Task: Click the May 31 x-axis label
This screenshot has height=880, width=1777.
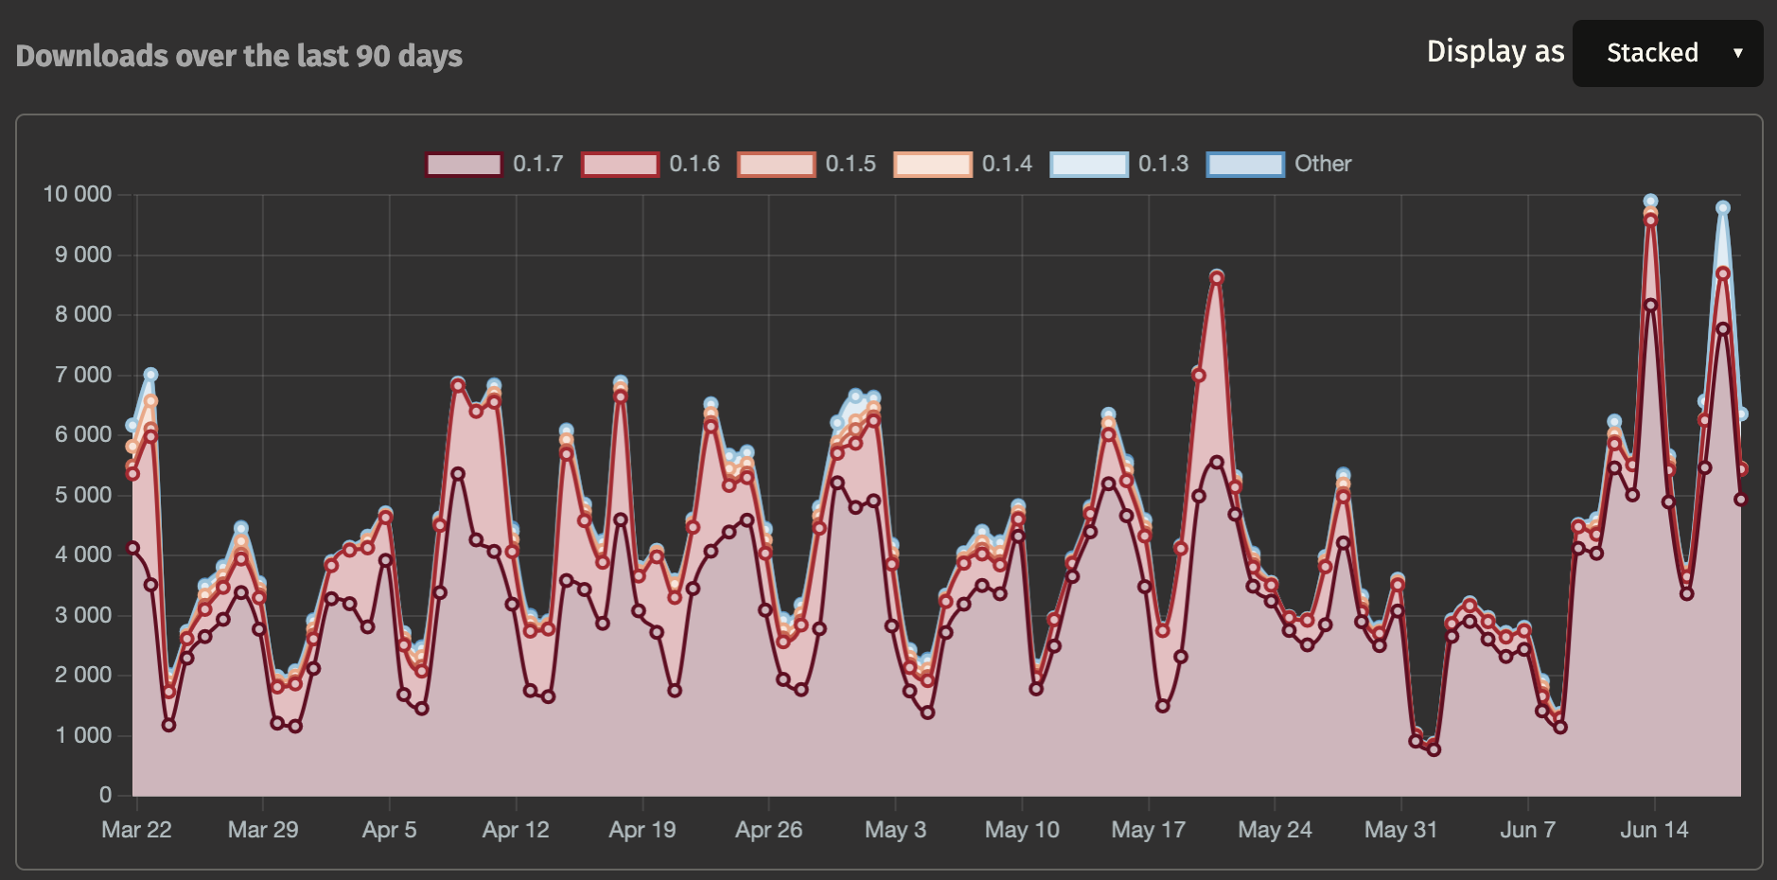Action: (1400, 830)
